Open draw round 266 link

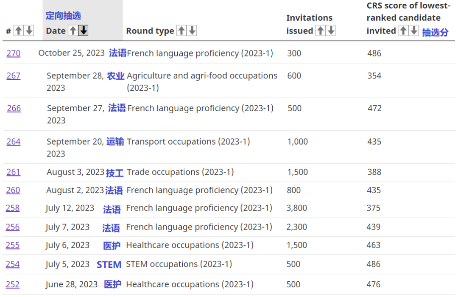[x=14, y=109]
